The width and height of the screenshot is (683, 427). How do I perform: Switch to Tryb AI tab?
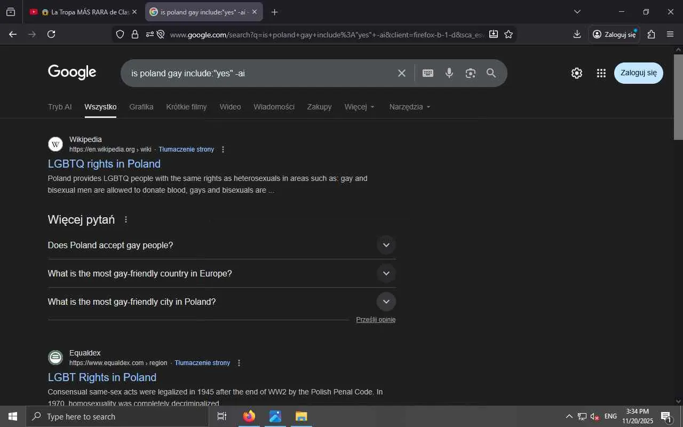(60, 107)
